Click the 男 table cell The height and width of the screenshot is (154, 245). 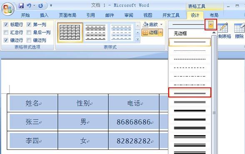[83, 122]
